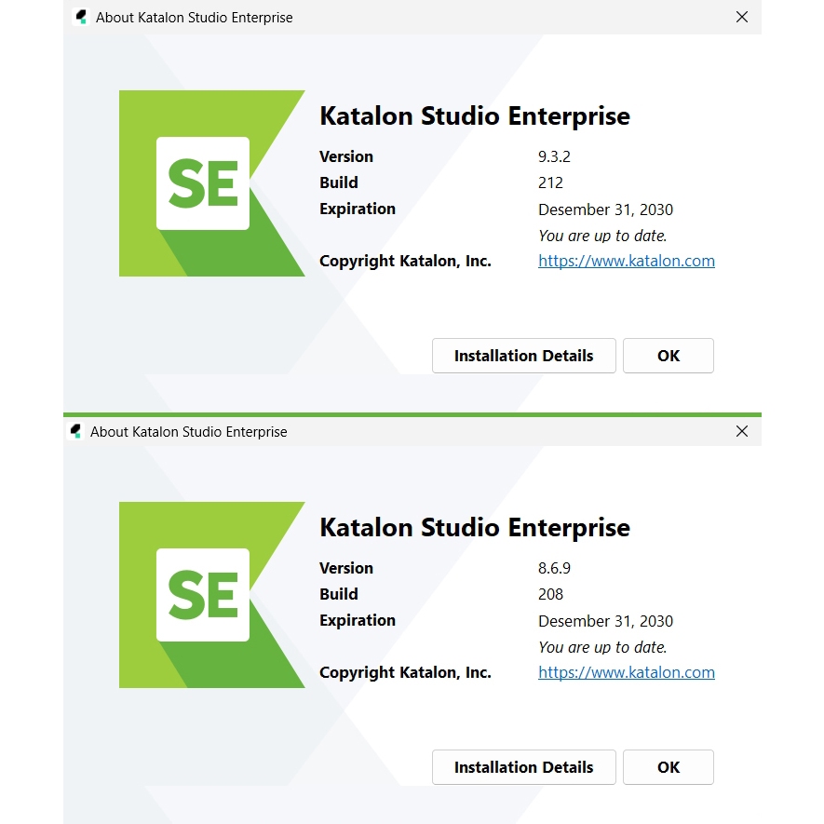Image resolution: width=824 pixels, height=824 pixels.
Task: Open Installation Details in the 8.6.9 dialog
Action: 523,767
